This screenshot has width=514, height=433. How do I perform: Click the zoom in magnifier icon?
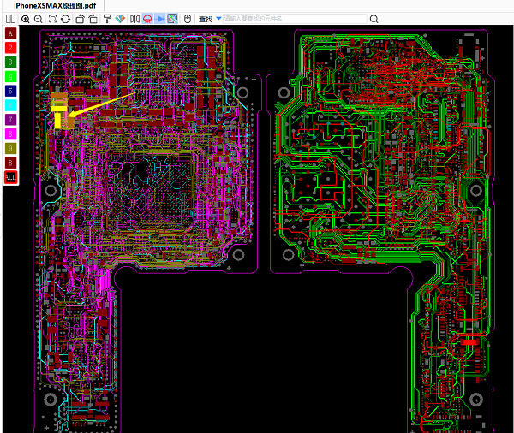(x=25, y=18)
